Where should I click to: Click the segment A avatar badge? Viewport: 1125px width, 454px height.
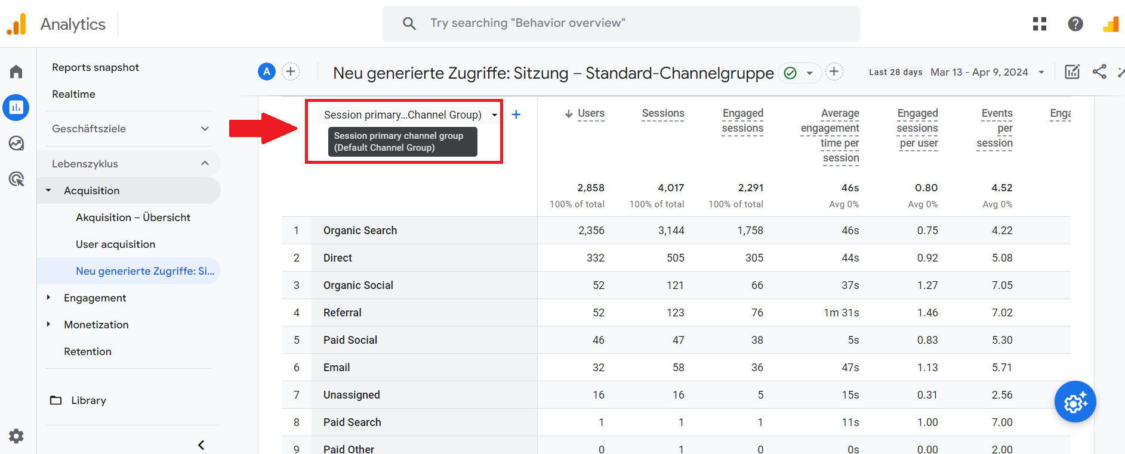(267, 72)
